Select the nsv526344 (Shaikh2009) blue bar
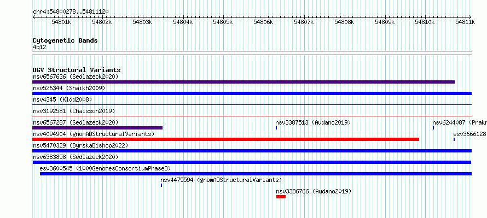The image size is (487, 218). coord(252,93)
